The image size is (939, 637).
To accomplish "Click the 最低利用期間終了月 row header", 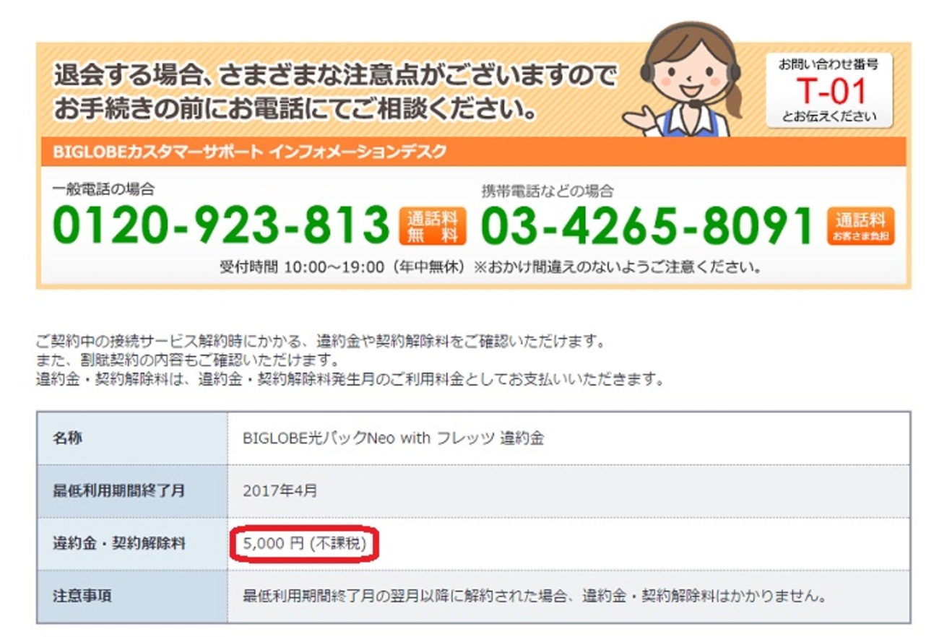I will (x=132, y=491).
